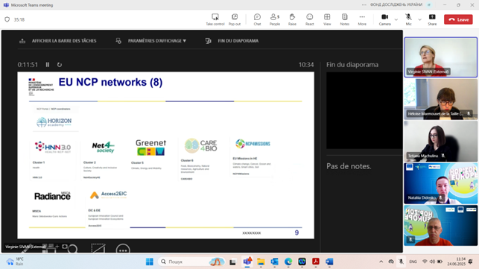
Task: Open Adobe Acrobat from taskbar
Action: [316, 262]
